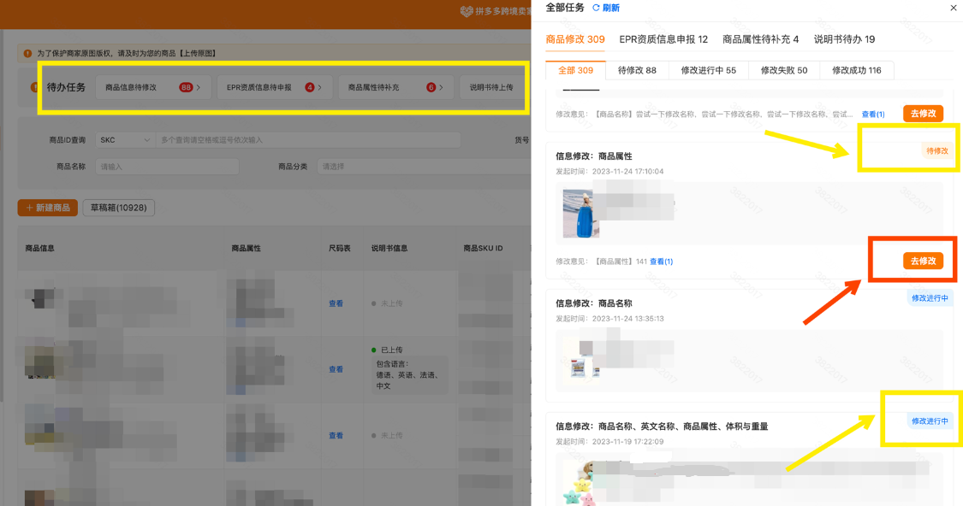This screenshot has height=506, width=963.
Task: Expand 商品信息待修改 88 task chevron
Action: coord(199,87)
